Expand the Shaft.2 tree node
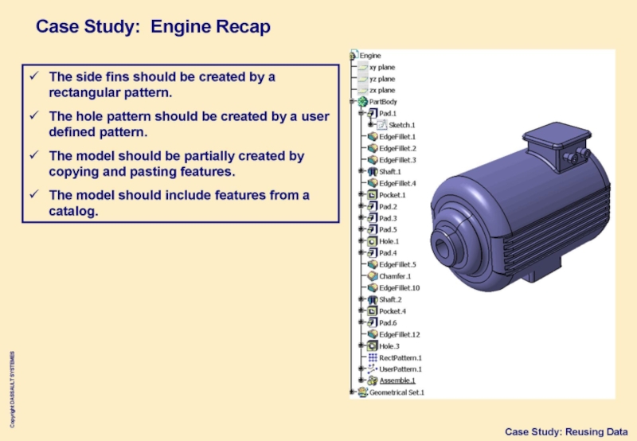The image size is (637, 441). point(363,299)
